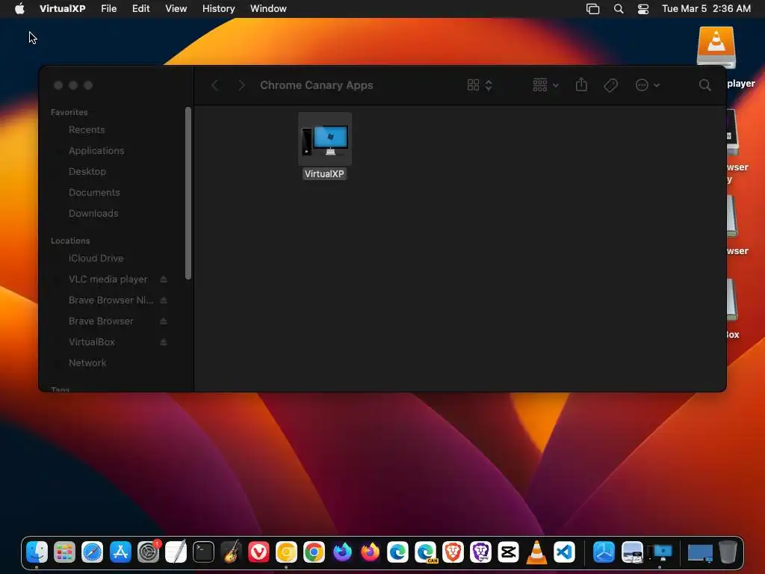
Task: Select Downloads in Finder sidebar
Action: tap(93, 214)
